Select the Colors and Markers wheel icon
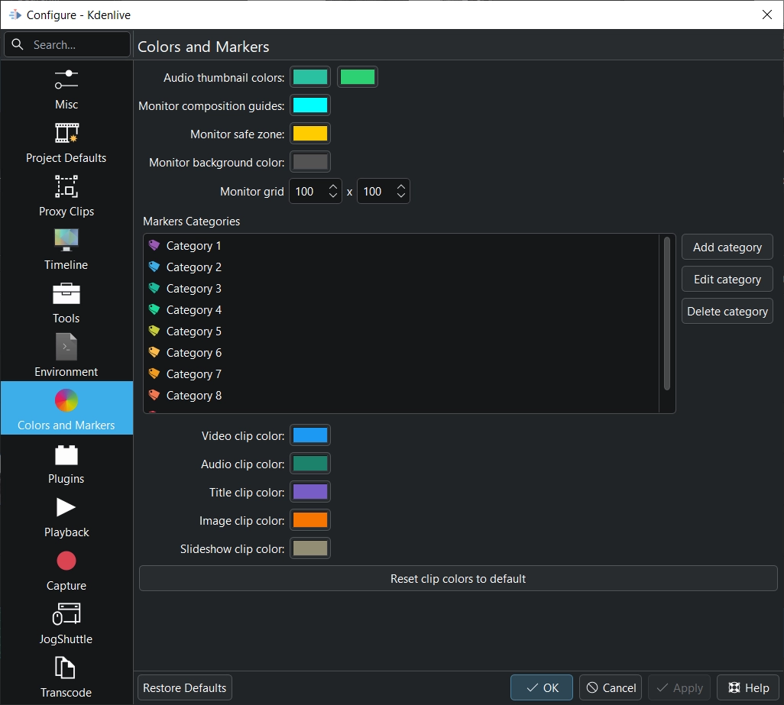The height and width of the screenshot is (705, 784). [x=66, y=400]
